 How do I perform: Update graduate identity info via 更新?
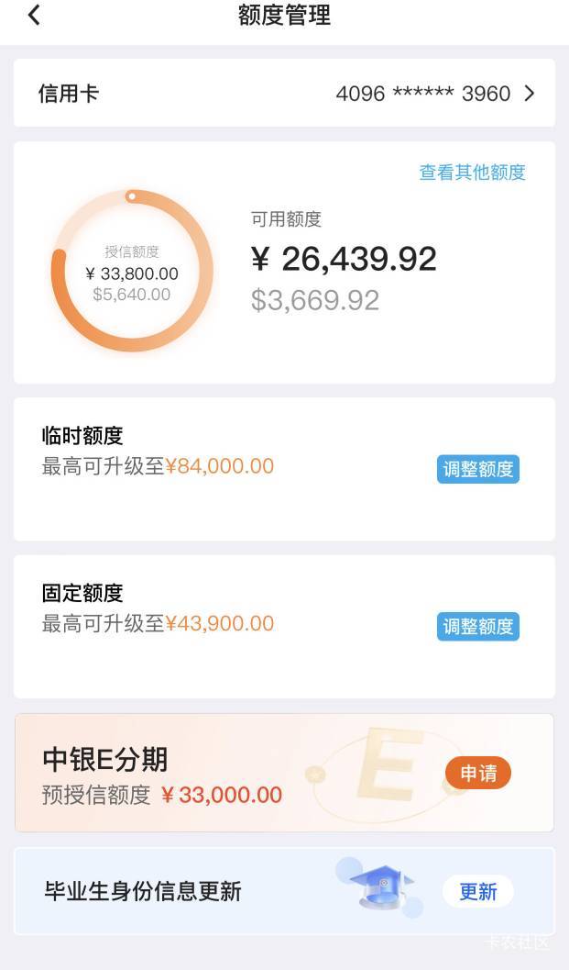(478, 891)
